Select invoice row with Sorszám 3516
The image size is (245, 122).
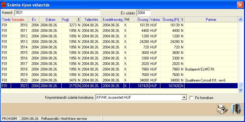click(119, 58)
